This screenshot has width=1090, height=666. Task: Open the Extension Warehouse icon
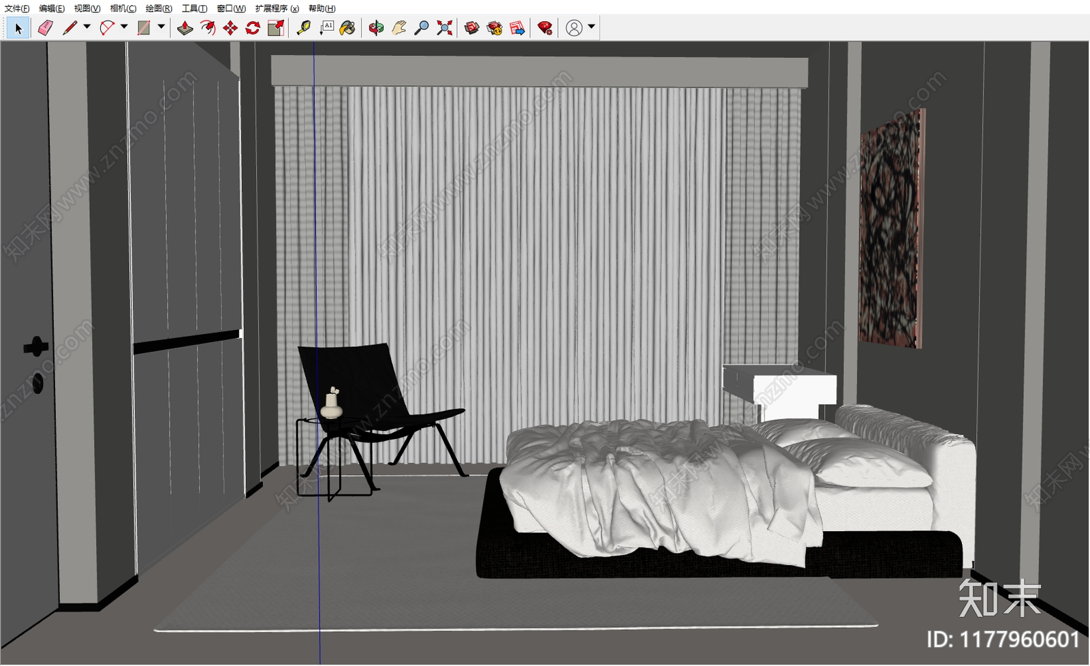click(x=495, y=28)
